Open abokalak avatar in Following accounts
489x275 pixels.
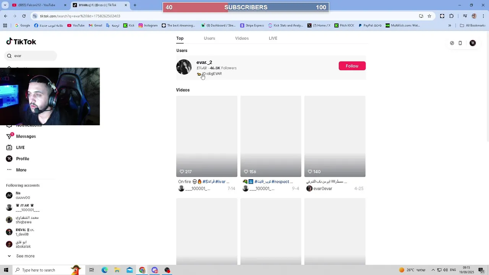click(x=9, y=244)
